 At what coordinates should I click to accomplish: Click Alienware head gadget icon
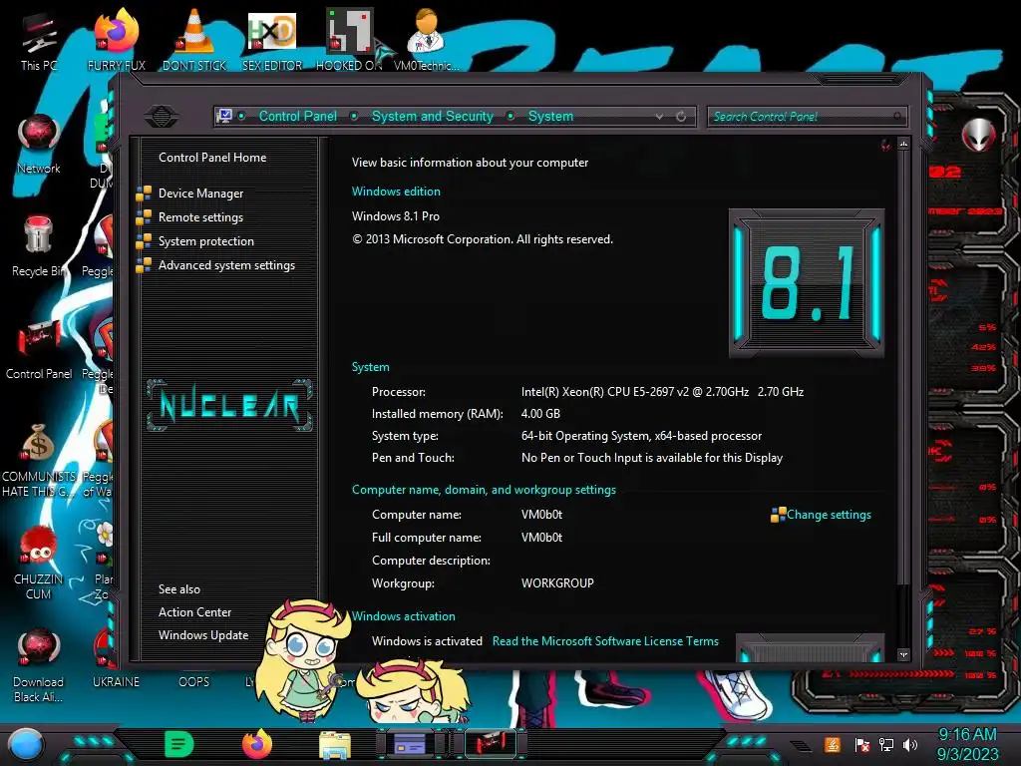[979, 135]
